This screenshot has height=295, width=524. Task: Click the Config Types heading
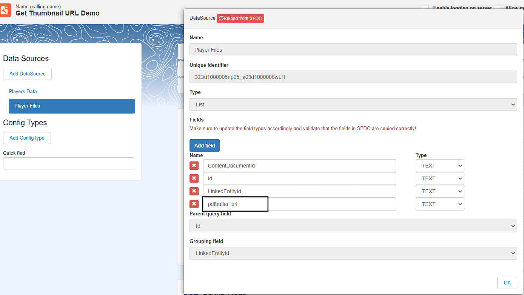[x=25, y=123]
